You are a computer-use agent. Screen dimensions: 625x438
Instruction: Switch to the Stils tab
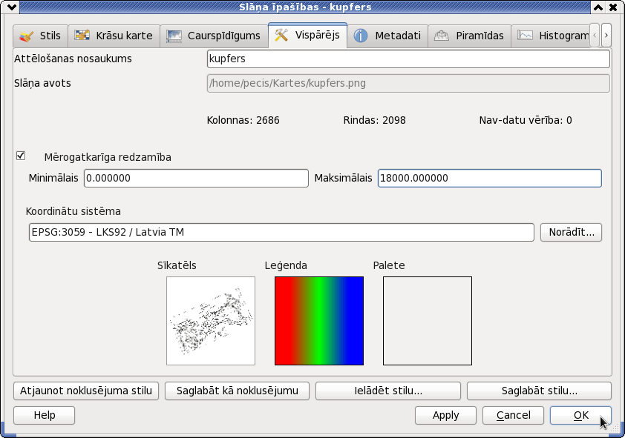[40, 36]
